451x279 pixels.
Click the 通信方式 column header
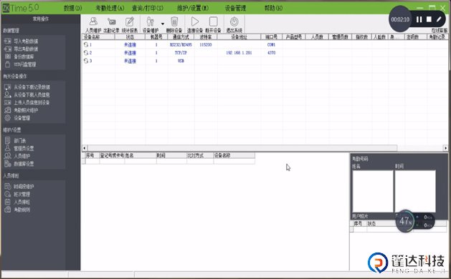coord(181,37)
